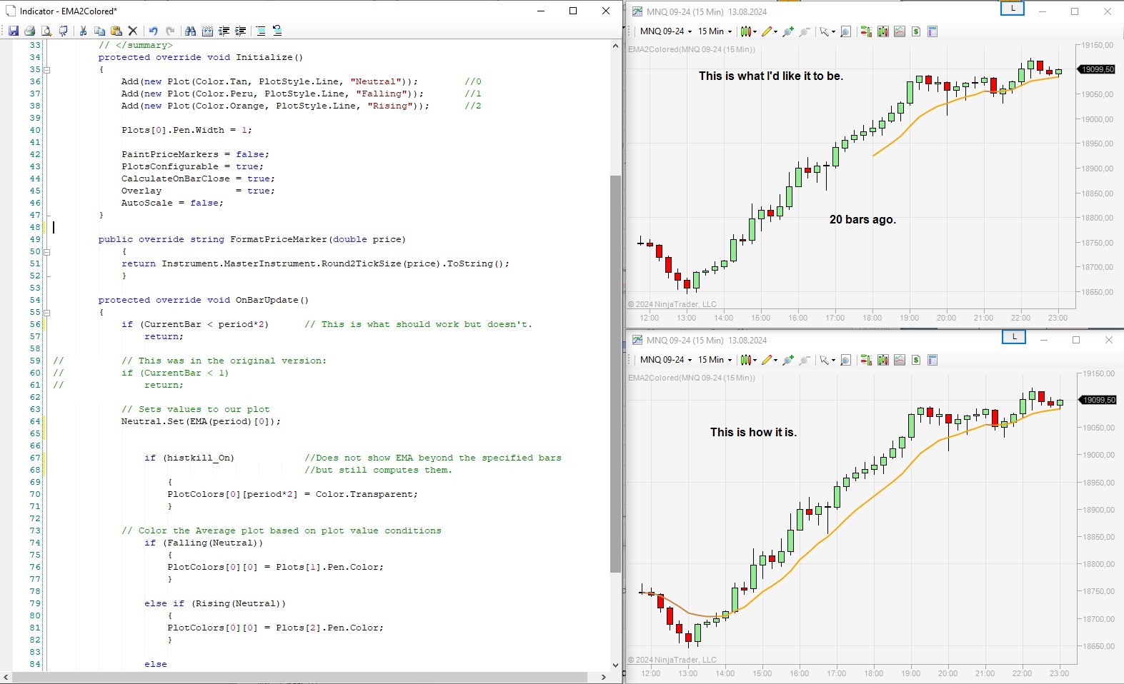Open Strategies in the lower chart
This screenshot has height=684, width=1124.
[x=916, y=360]
